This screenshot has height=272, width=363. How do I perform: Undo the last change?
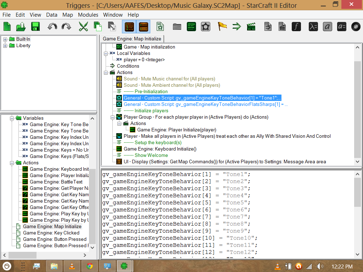(52, 26)
